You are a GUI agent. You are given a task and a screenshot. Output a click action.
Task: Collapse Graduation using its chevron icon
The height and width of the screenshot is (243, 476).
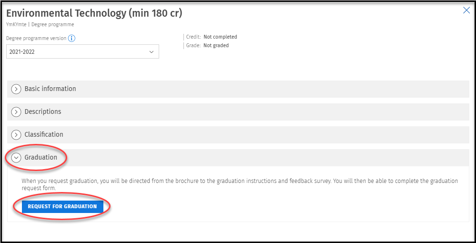17,158
